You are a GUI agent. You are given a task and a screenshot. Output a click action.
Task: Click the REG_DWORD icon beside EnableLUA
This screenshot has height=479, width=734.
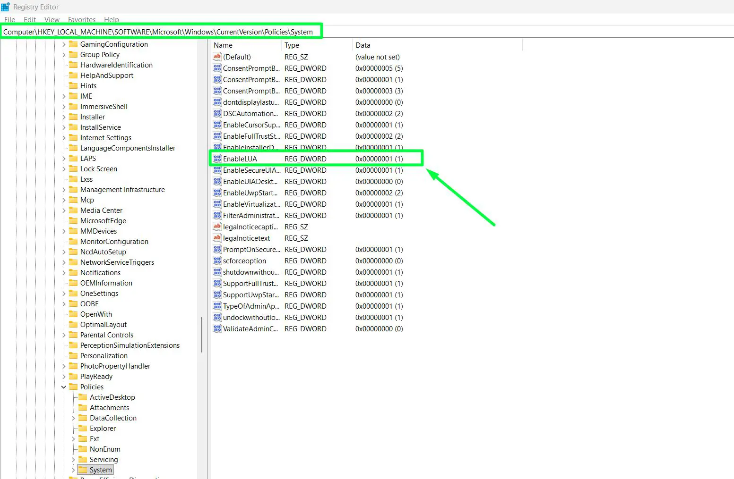(217, 159)
